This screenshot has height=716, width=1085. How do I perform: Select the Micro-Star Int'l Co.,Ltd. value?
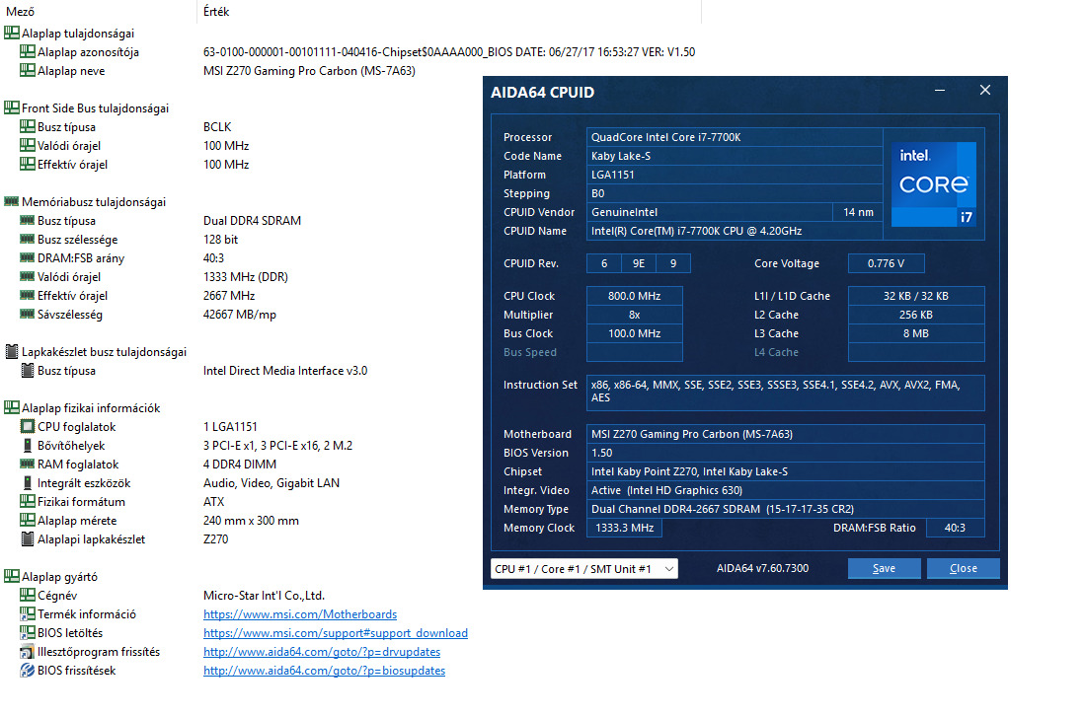pos(264,595)
